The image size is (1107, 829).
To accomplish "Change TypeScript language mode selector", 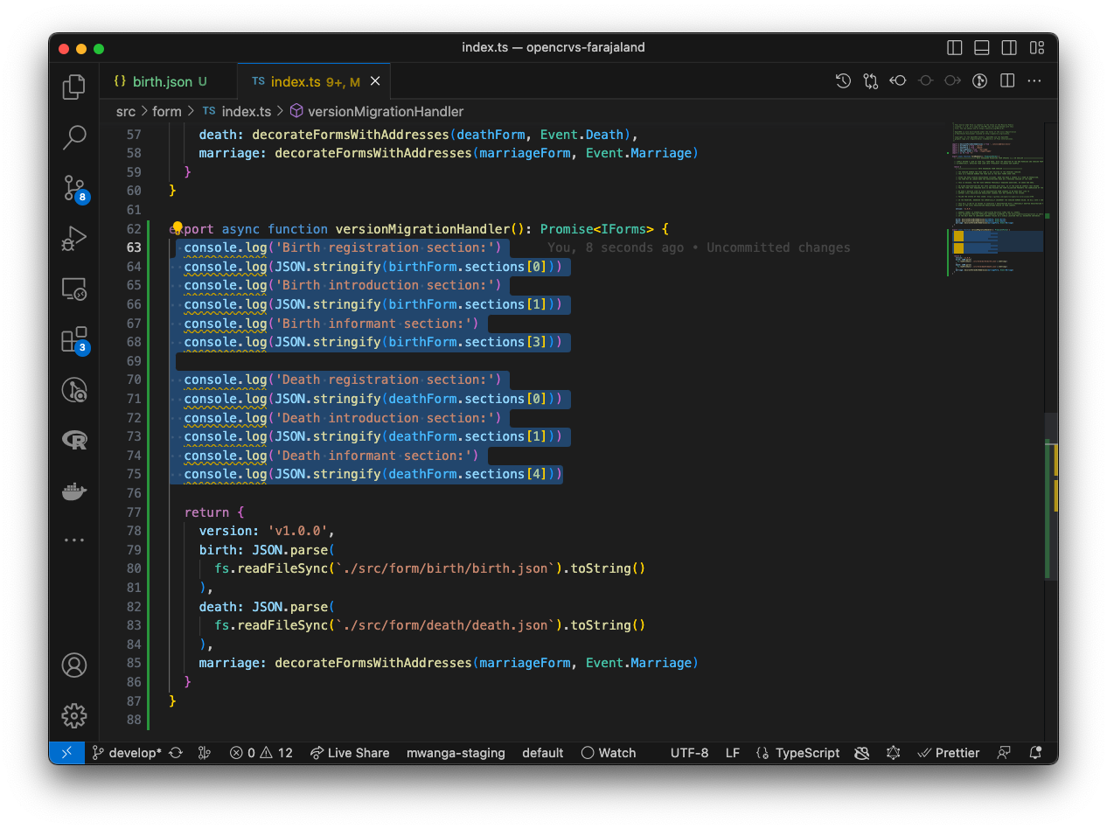I will click(806, 753).
